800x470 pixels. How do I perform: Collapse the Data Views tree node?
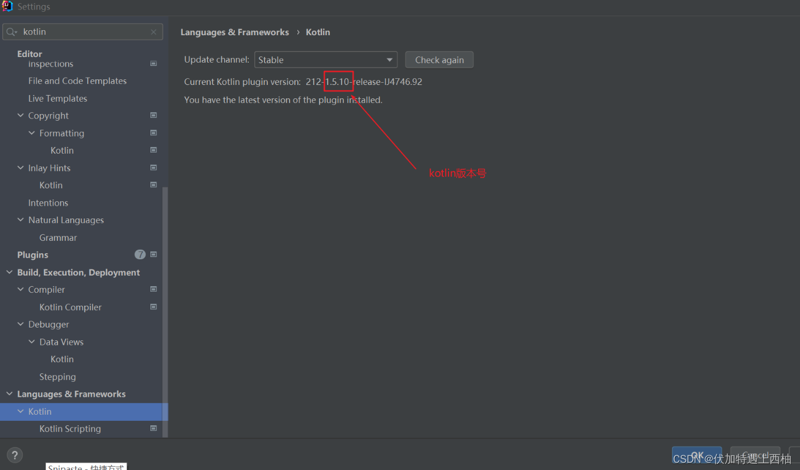tap(32, 341)
